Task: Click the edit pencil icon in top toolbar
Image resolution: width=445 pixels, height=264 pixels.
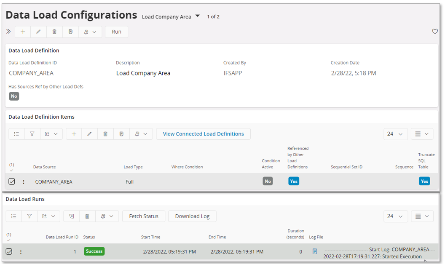Action: 38,32
